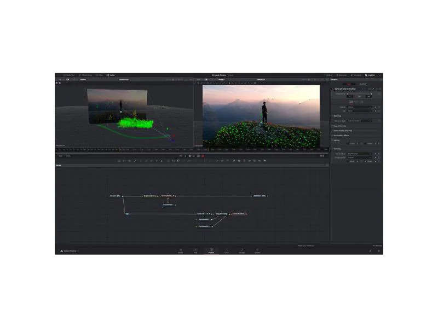Select the MediaIn1 node
This screenshot has height=328, width=438.
[x=115, y=196]
